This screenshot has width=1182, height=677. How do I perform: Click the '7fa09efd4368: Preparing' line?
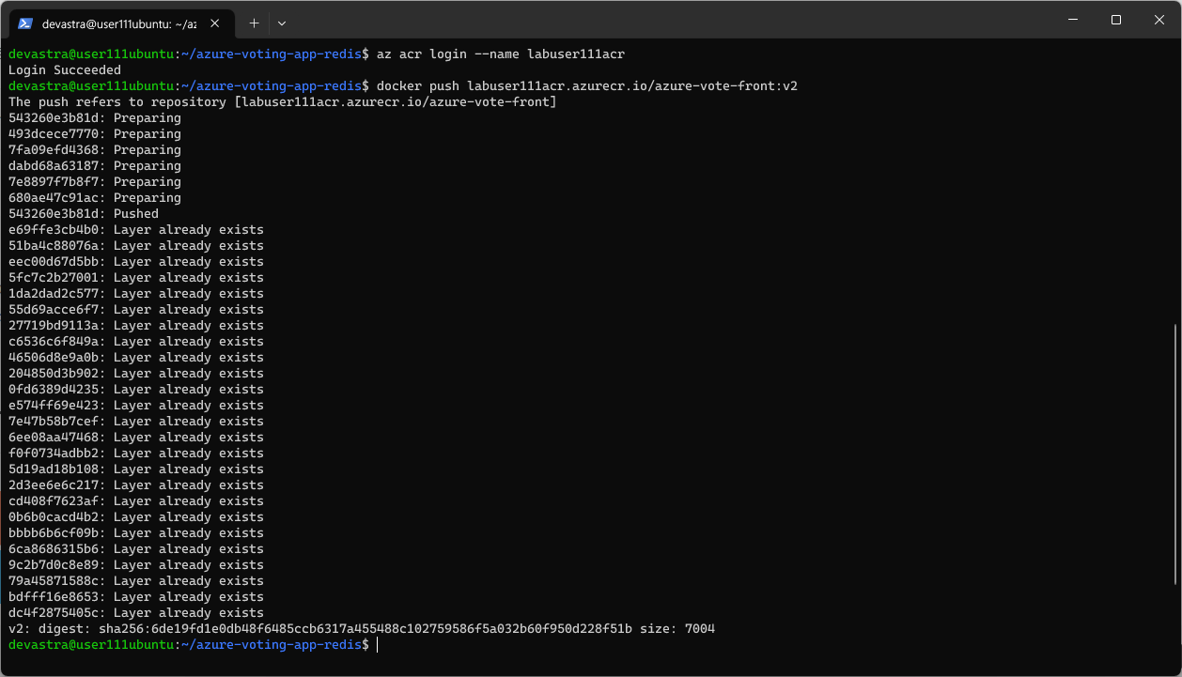coord(95,149)
